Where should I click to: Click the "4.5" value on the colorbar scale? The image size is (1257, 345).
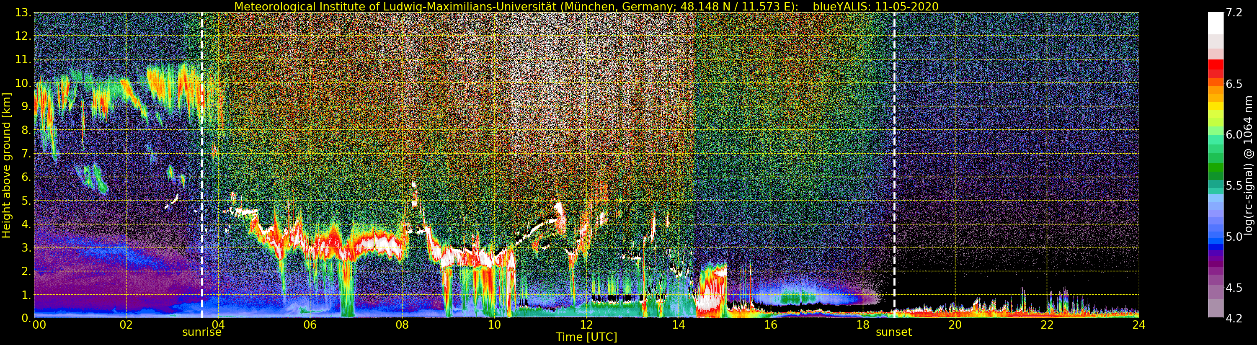[x=1234, y=288]
